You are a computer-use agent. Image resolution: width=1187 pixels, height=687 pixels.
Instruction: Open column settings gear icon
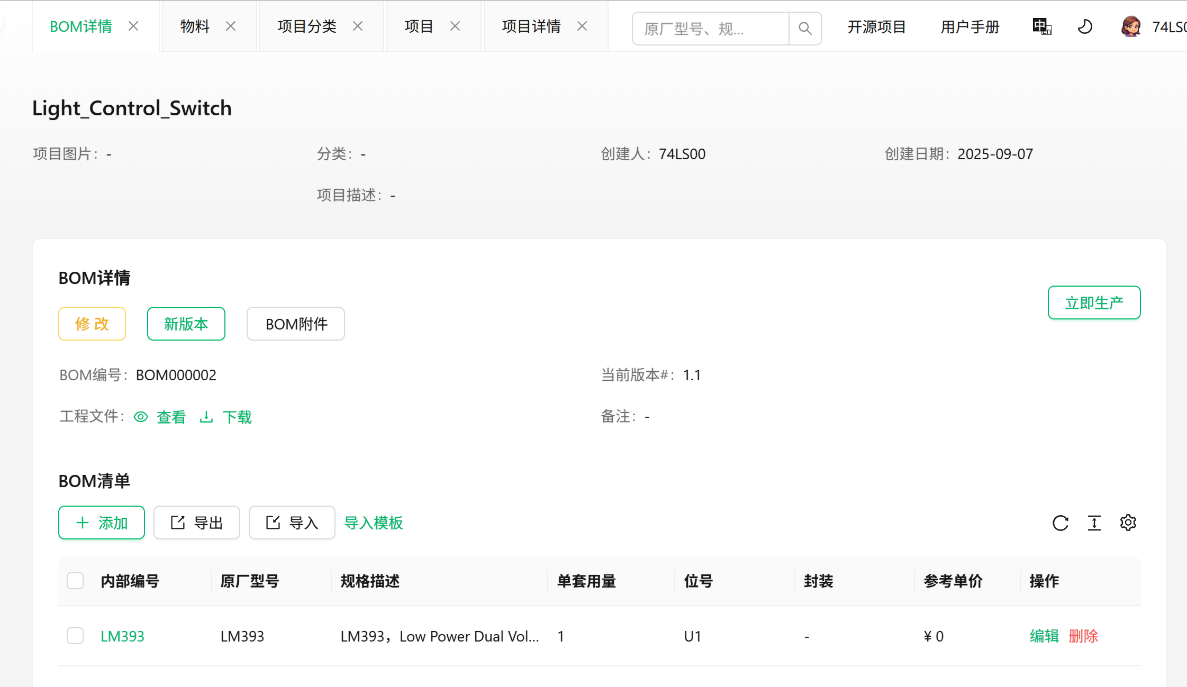[x=1128, y=523]
